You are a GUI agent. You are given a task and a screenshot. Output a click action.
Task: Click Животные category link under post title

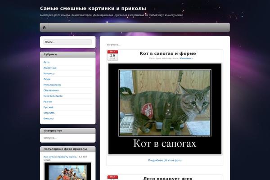(x=185, y=58)
